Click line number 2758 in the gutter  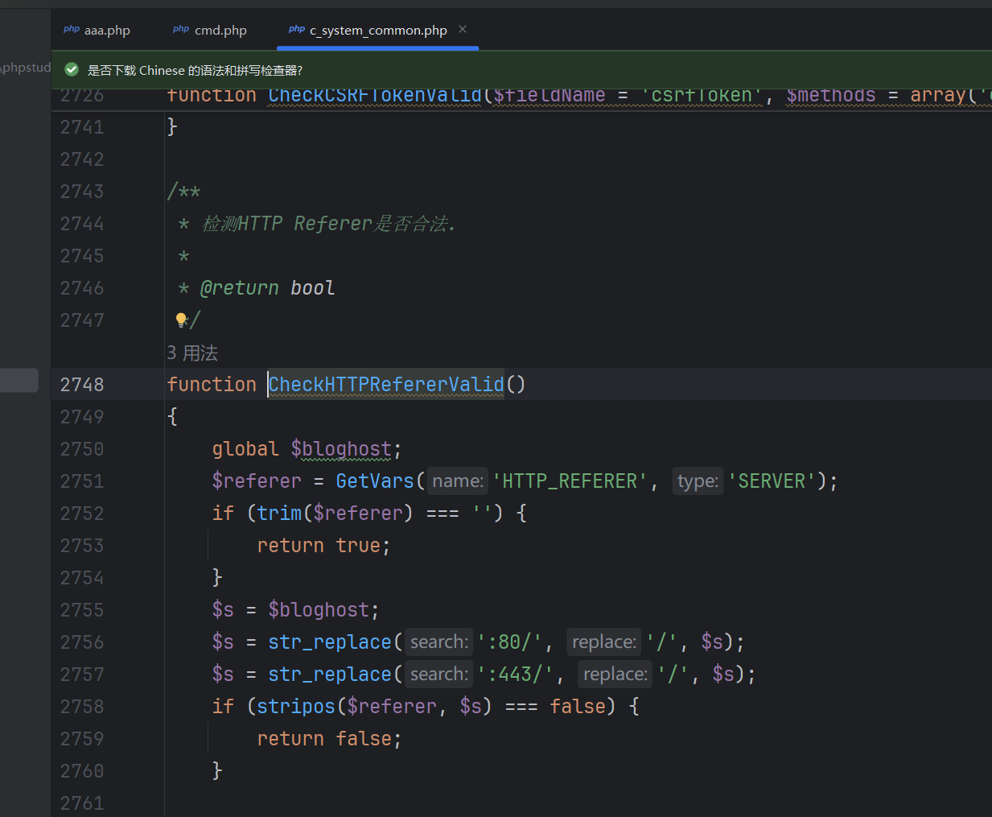click(x=82, y=707)
